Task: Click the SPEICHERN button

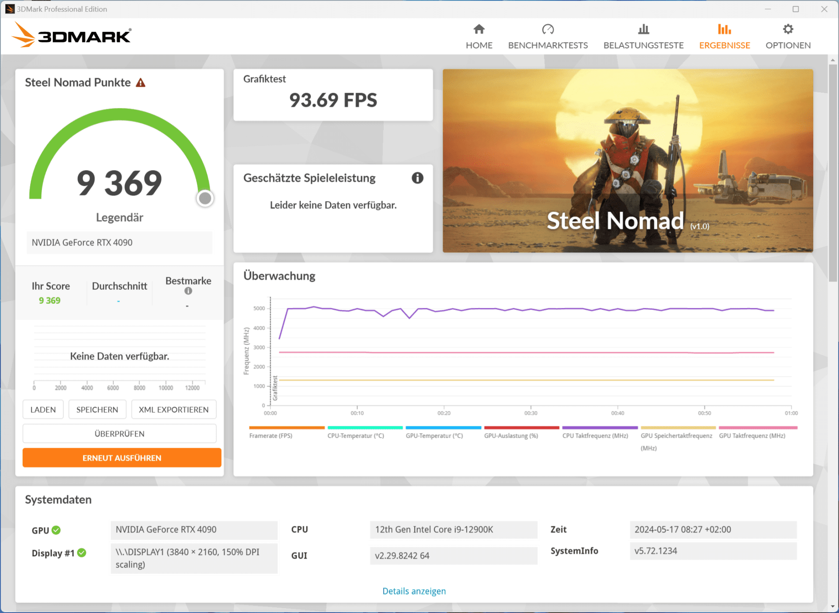Action: (x=97, y=410)
